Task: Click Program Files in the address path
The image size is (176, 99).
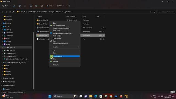Action: click(43, 12)
